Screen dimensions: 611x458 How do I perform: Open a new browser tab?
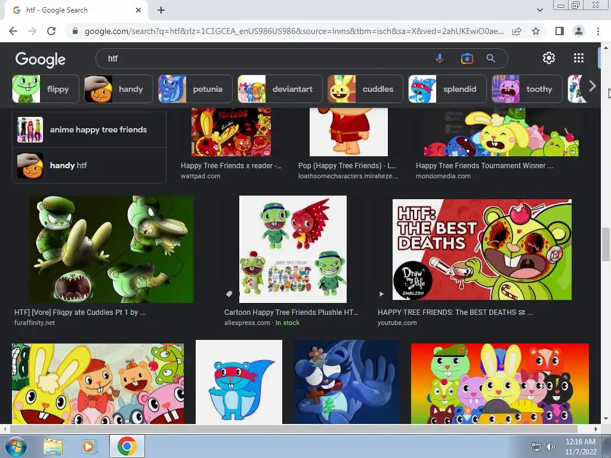tap(161, 10)
